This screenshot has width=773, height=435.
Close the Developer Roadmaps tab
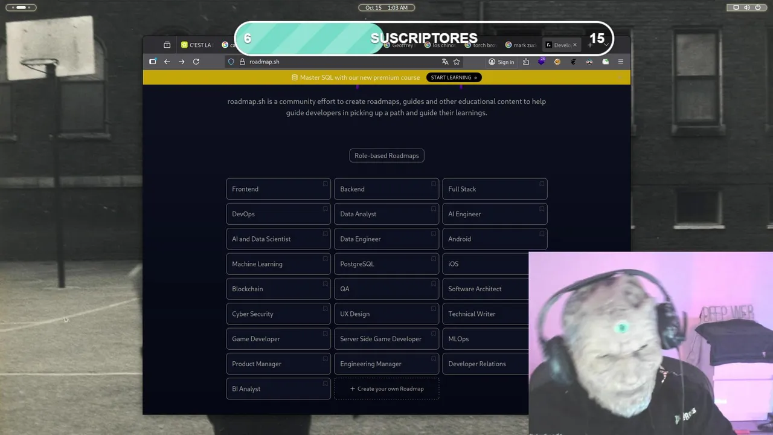coord(574,45)
